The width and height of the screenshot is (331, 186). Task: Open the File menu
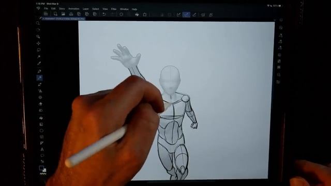46,9
